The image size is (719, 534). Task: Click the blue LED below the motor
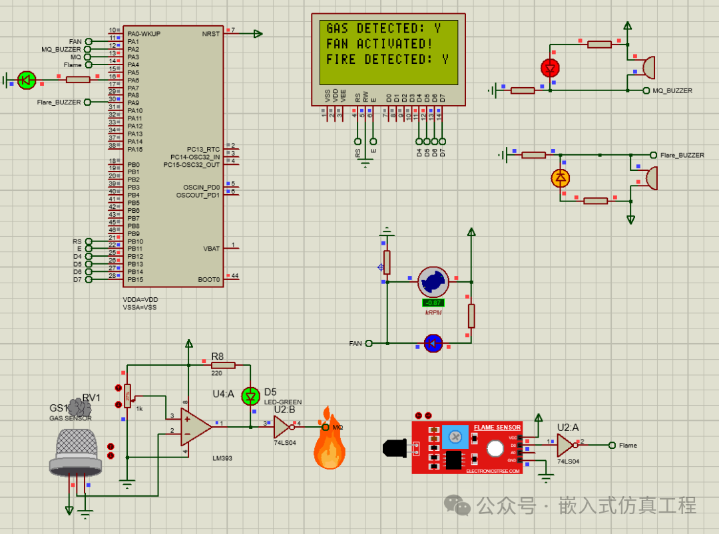(433, 343)
